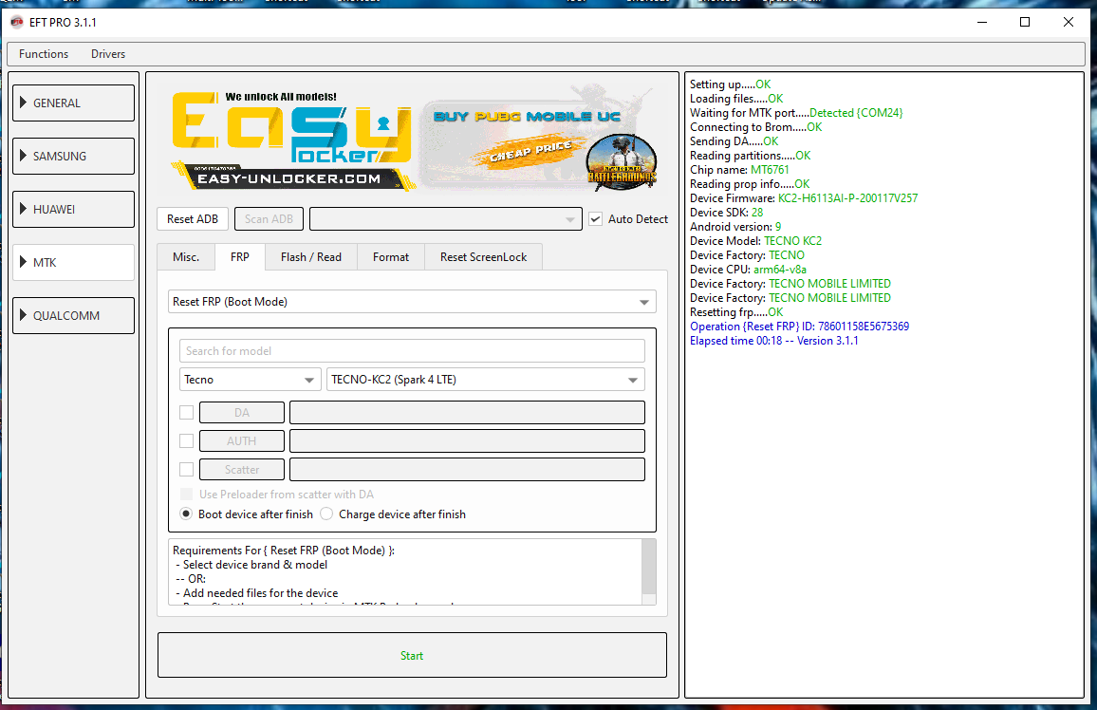Click the 'Device Firmware' log line

804,198
